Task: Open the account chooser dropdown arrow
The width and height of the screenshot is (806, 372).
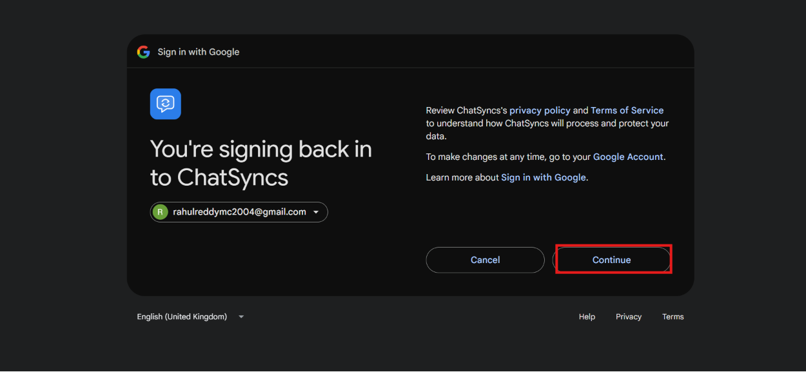Action: (316, 212)
